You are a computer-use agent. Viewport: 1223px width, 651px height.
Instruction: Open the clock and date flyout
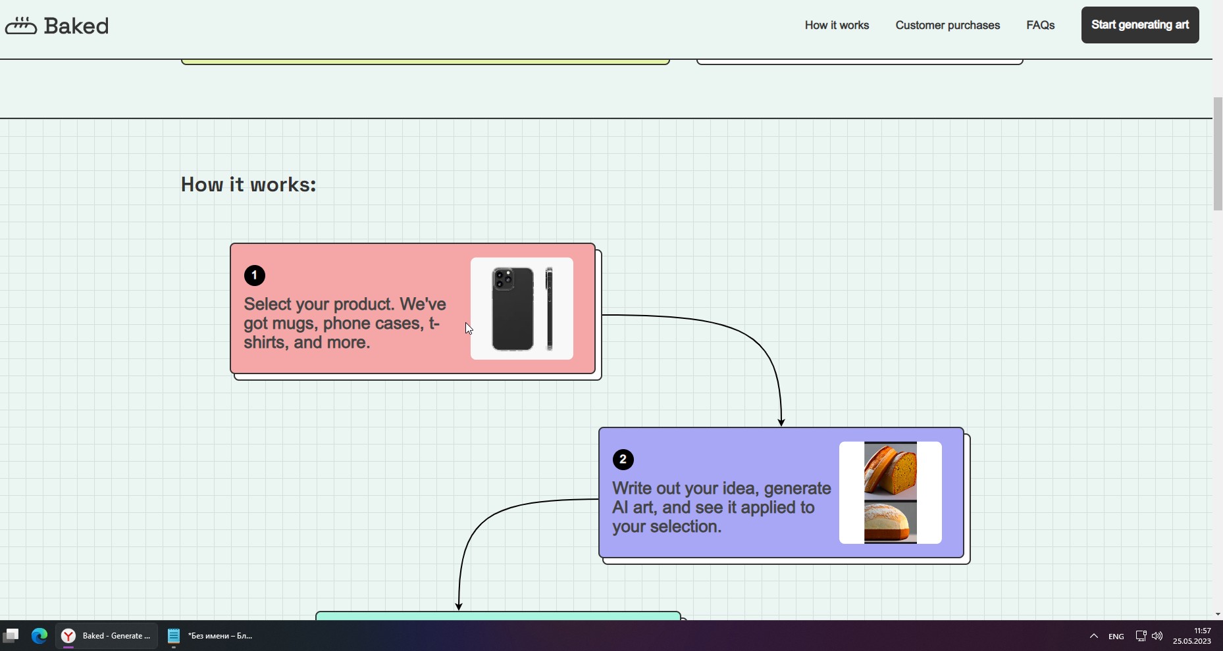coord(1192,636)
